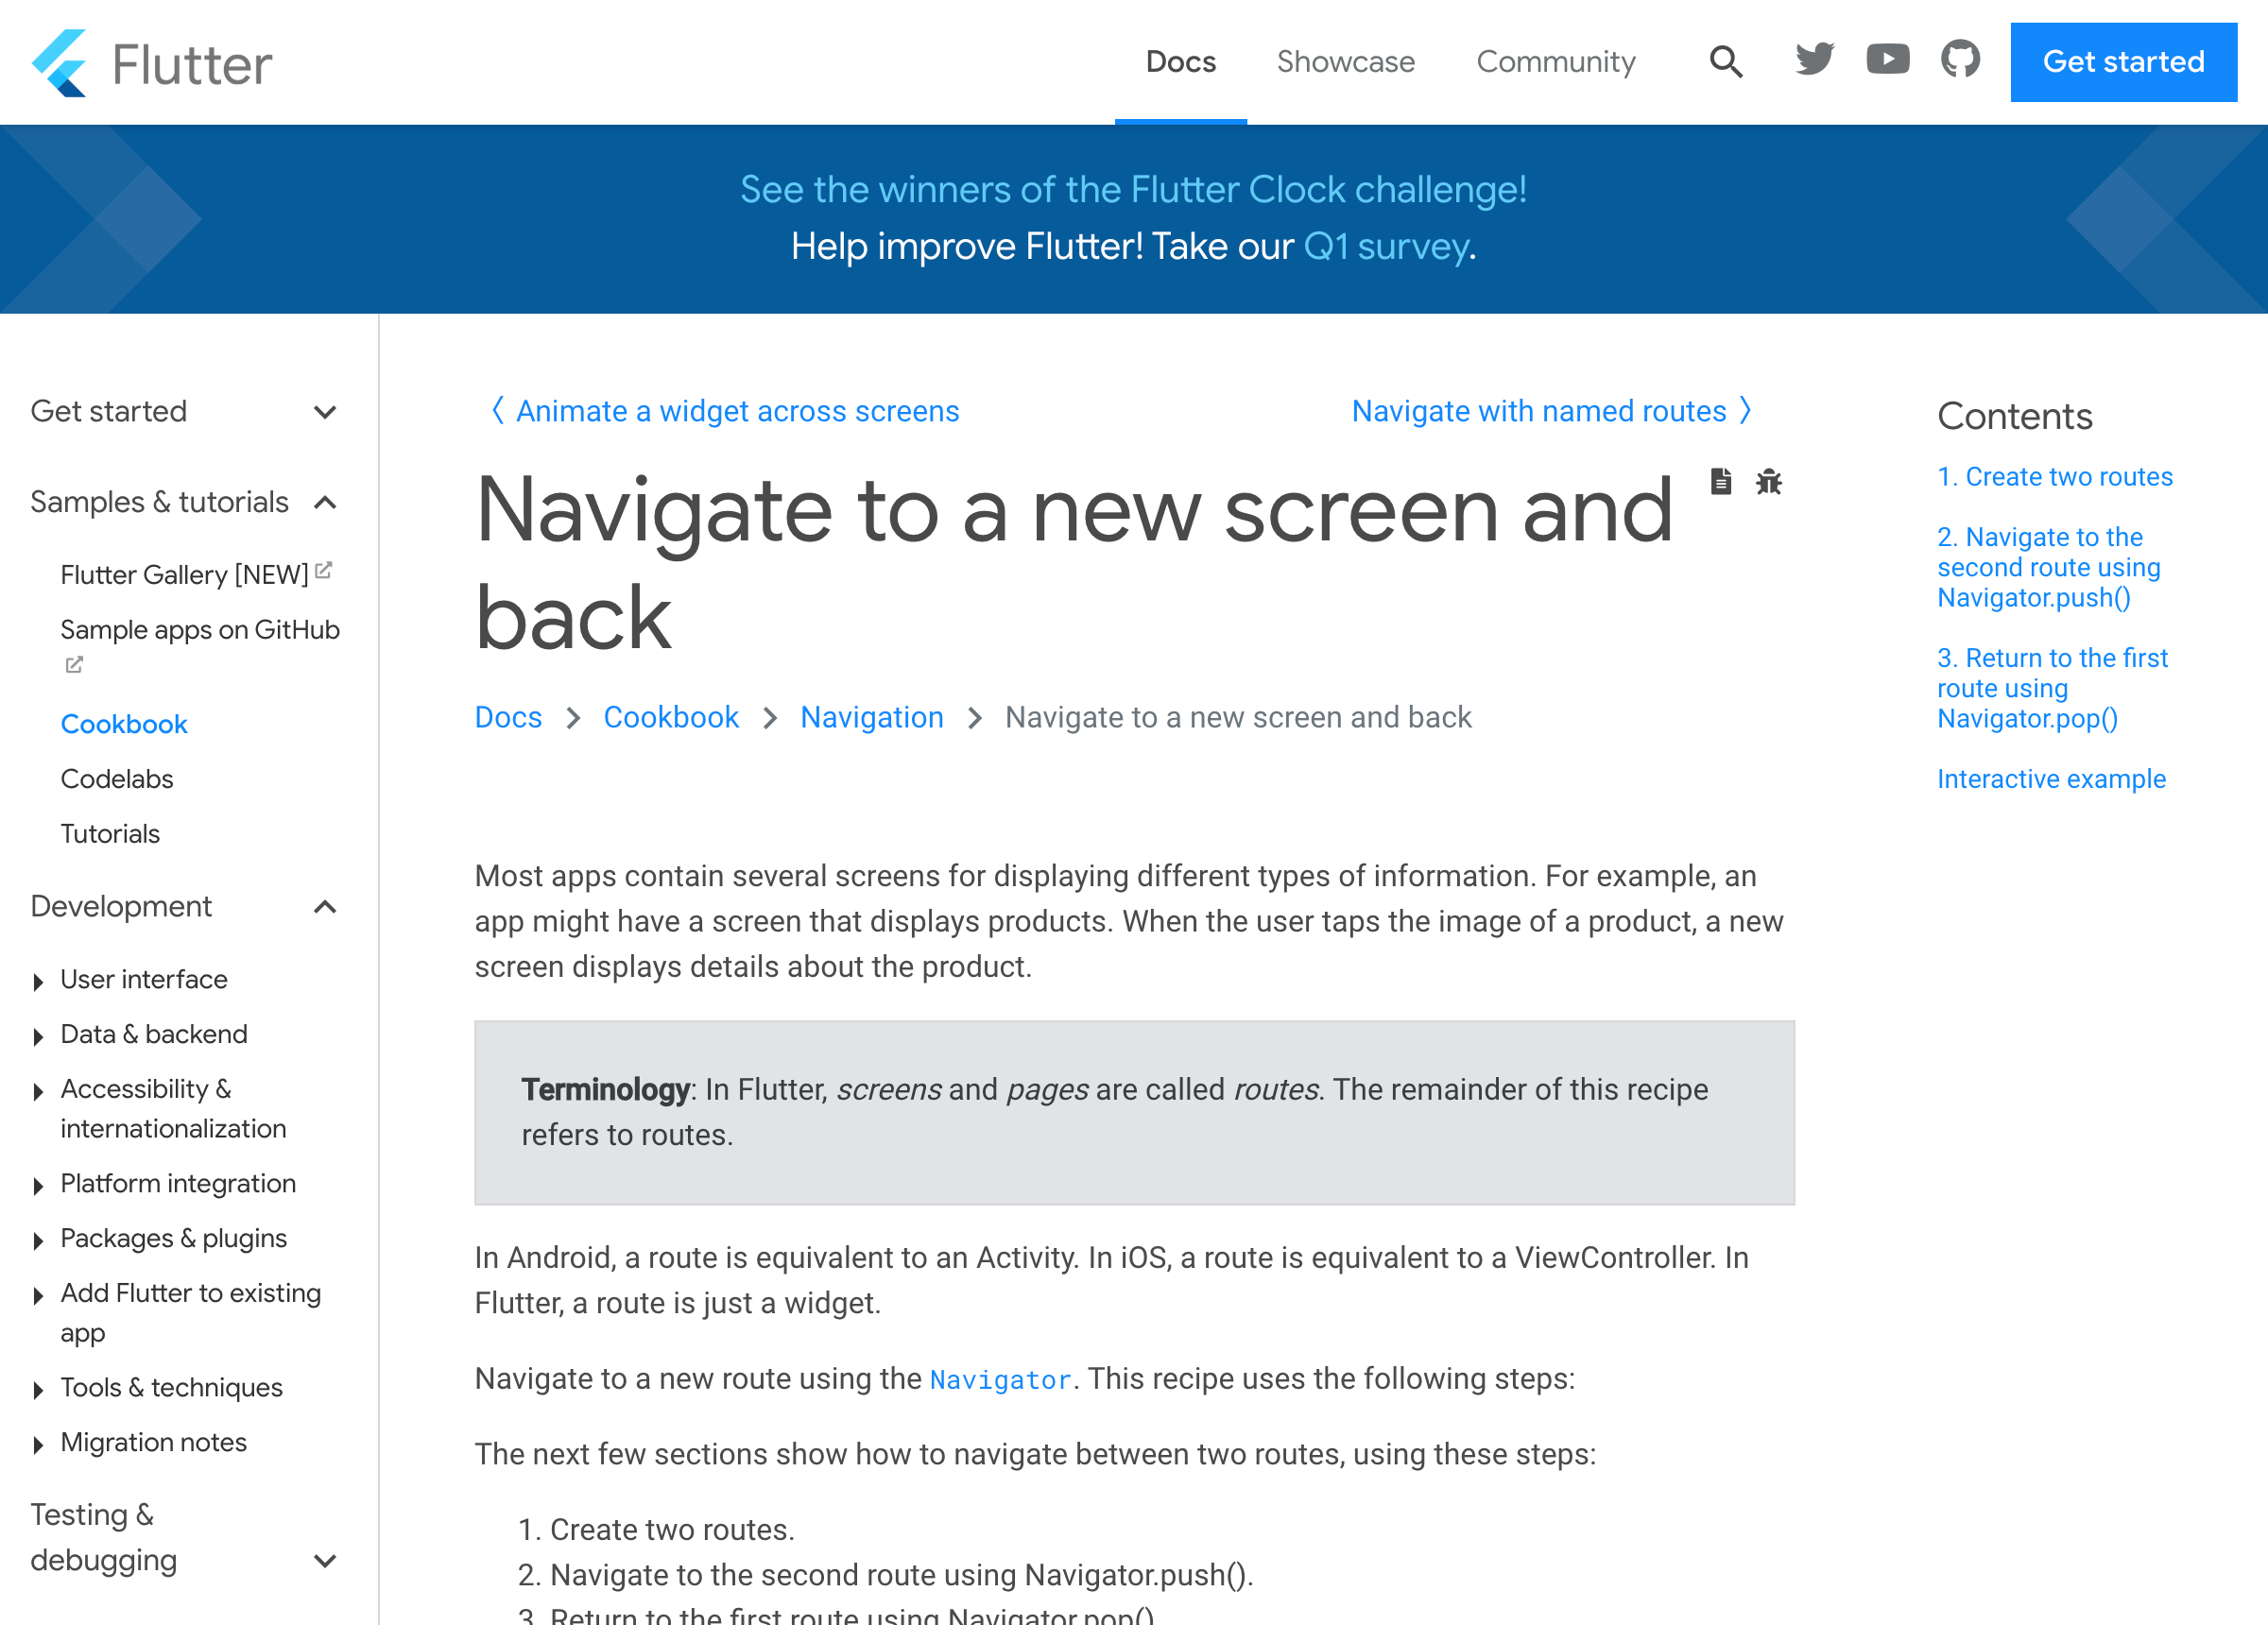Image resolution: width=2268 pixels, height=1625 pixels.
Task: Go to Navigate with named routes
Action: (1538, 411)
